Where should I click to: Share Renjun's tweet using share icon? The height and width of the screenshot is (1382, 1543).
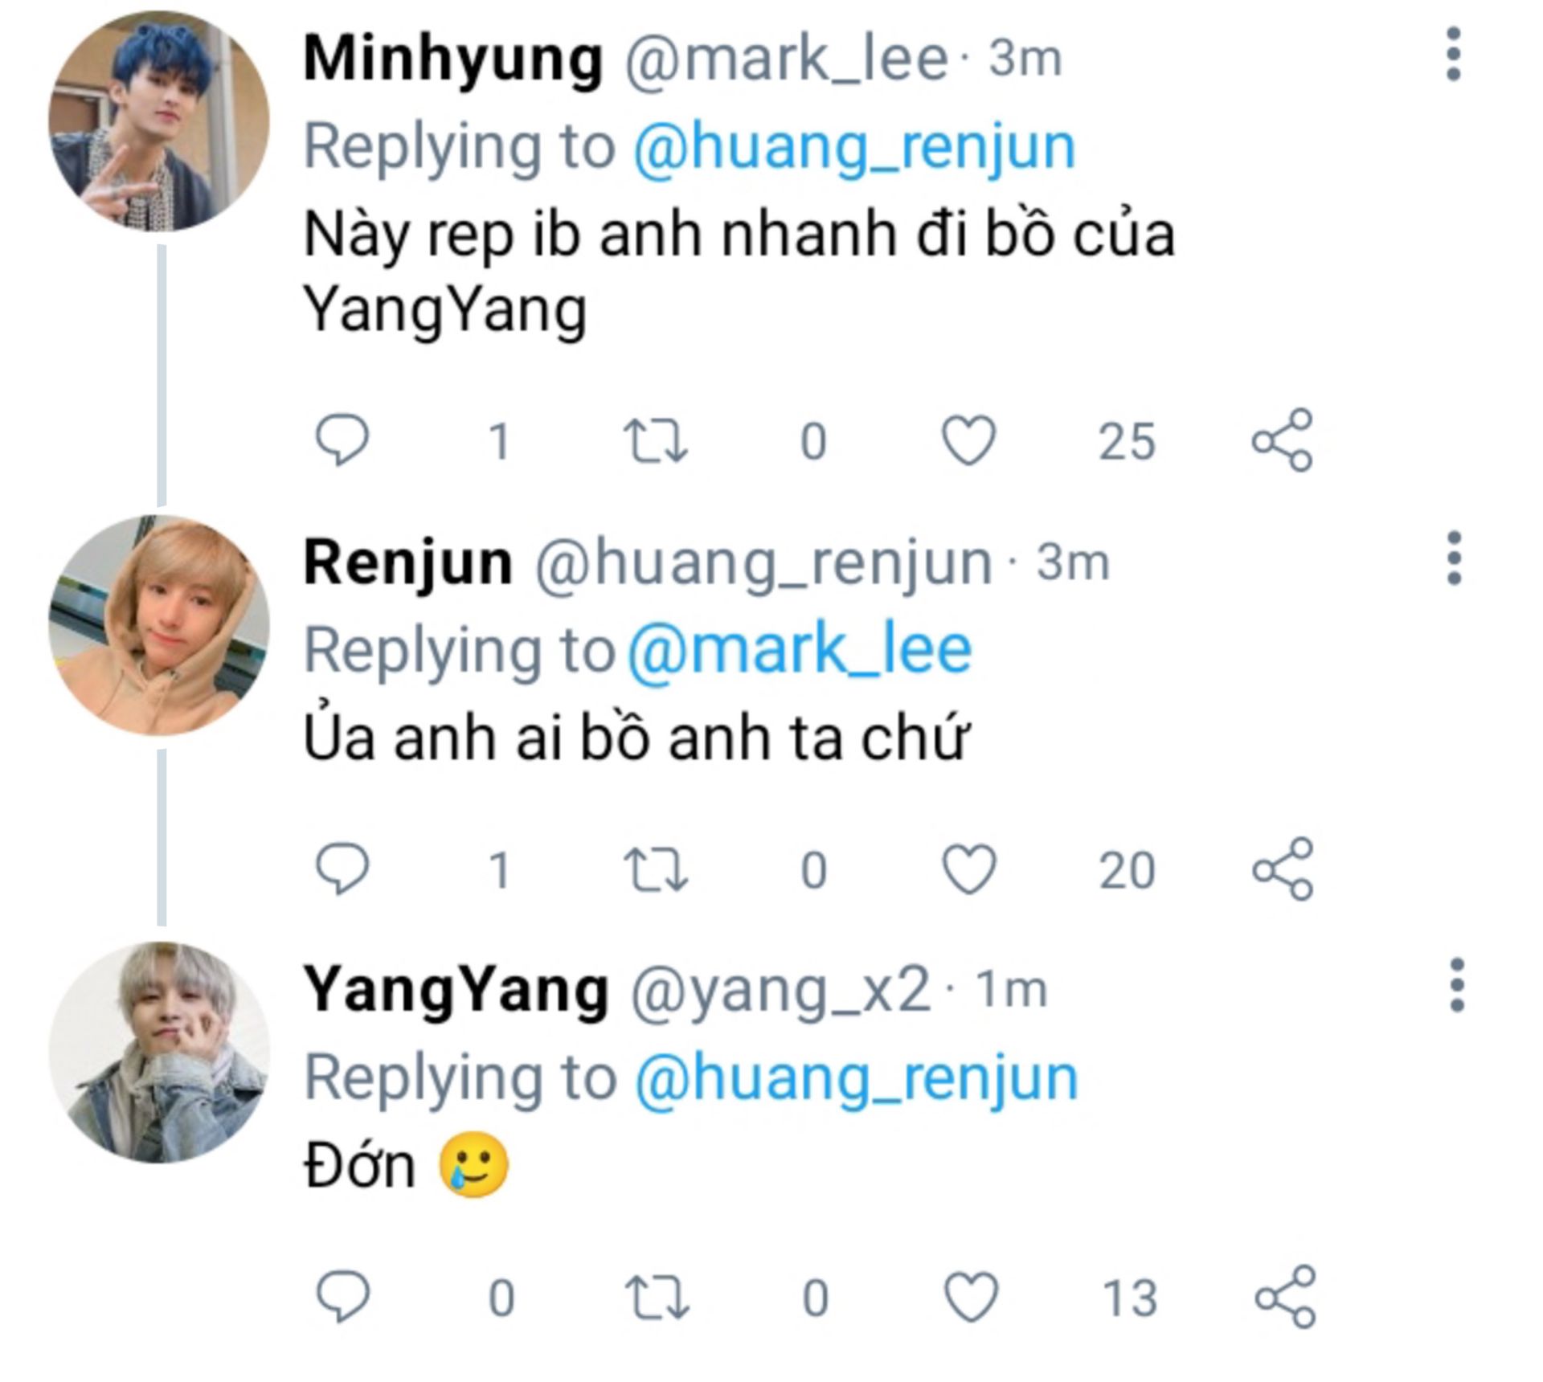coord(1283,868)
